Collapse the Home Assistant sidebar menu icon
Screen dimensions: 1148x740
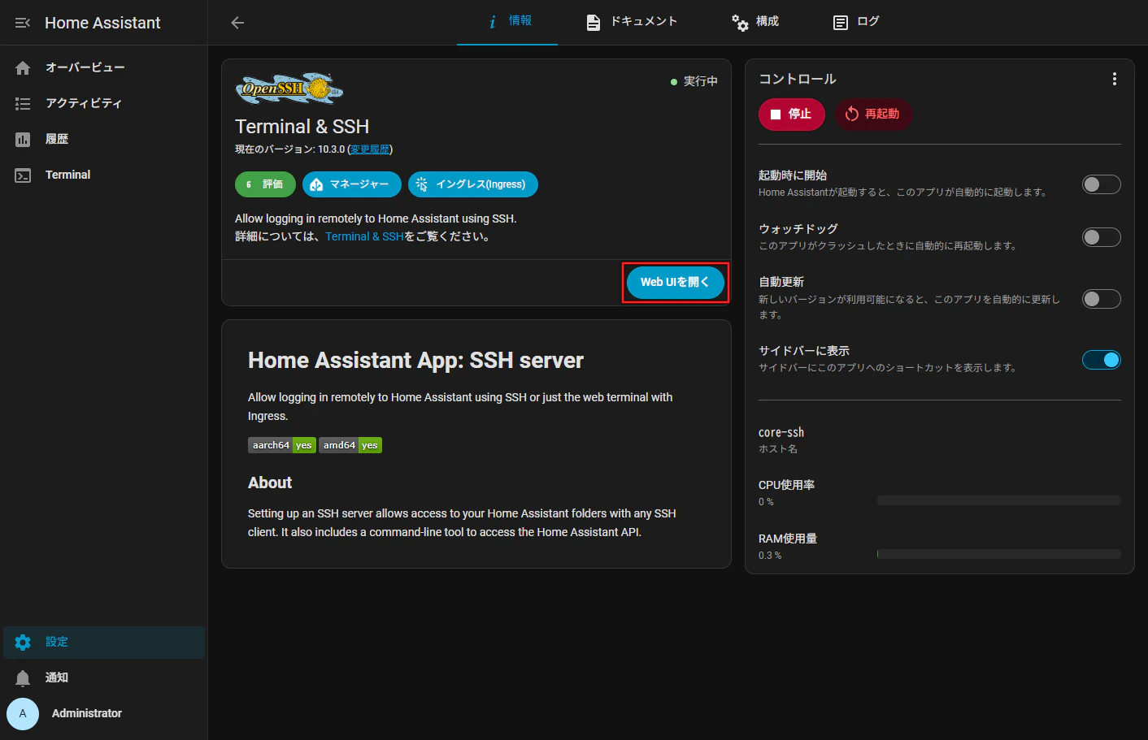23,23
